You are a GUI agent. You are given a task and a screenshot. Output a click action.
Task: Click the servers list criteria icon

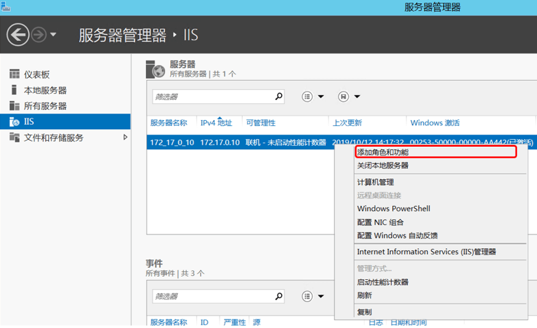pyautogui.click(x=307, y=97)
